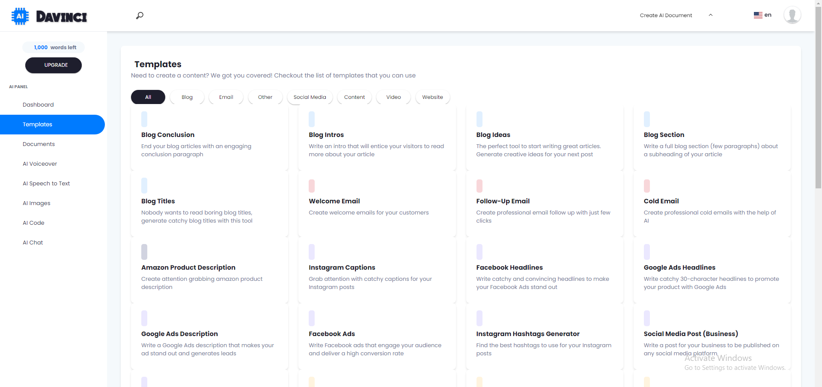Click the Instagram Captions template icon
Image resolution: width=822 pixels, height=387 pixels.
pos(312,252)
